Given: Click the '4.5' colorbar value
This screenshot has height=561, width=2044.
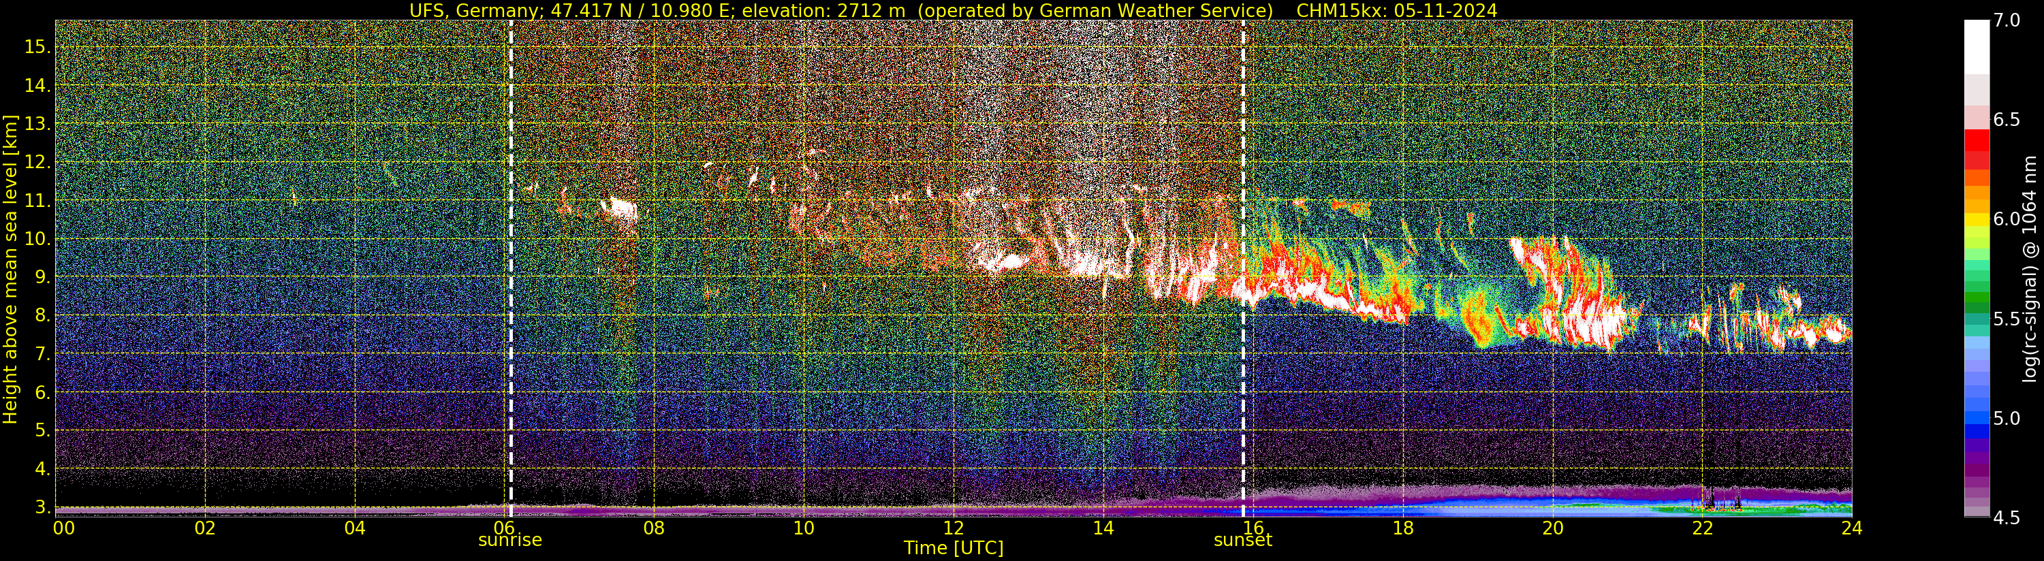Looking at the screenshot, I should (2005, 518).
